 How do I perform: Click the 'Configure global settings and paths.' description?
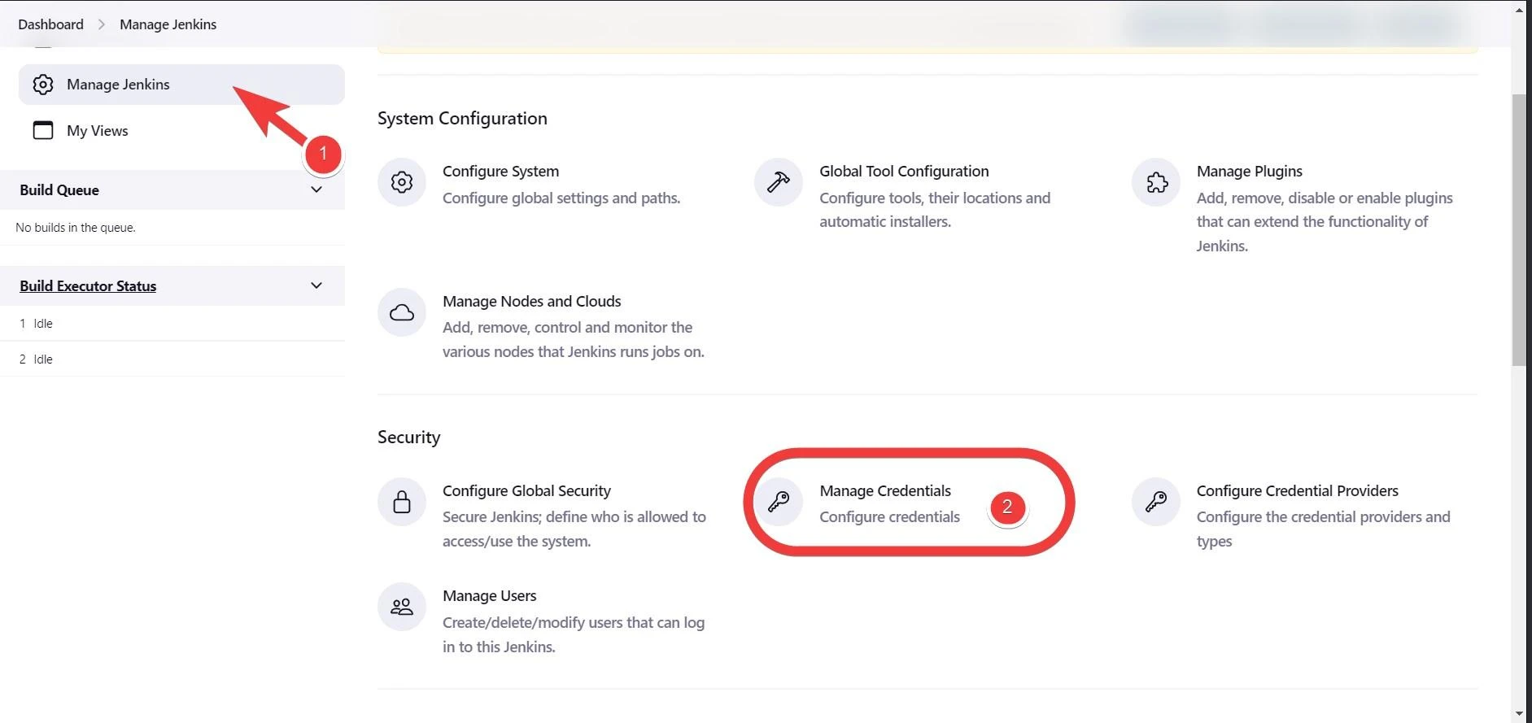(x=561, y=198)
